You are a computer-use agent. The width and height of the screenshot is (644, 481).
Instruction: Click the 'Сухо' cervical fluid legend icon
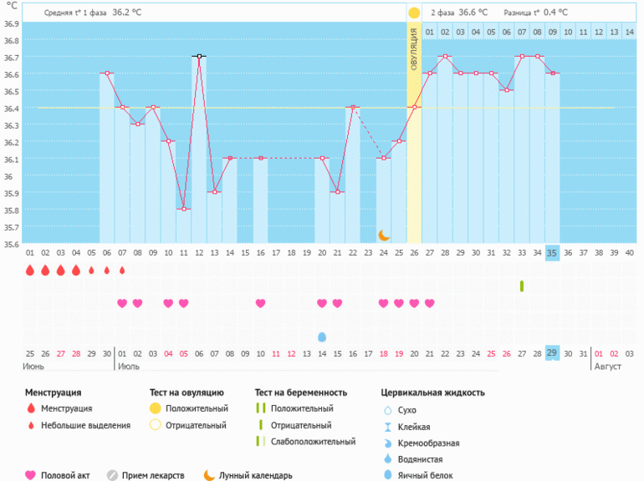tap(387, 410)
